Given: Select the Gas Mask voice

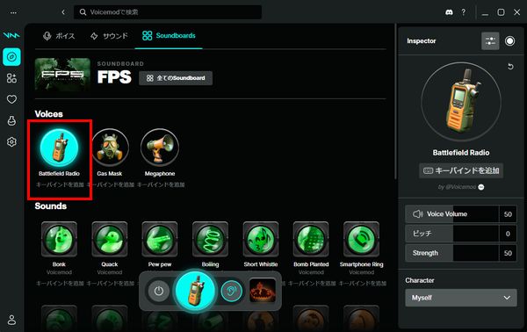Looking at the screenshot, I should (x=110, y=148).
